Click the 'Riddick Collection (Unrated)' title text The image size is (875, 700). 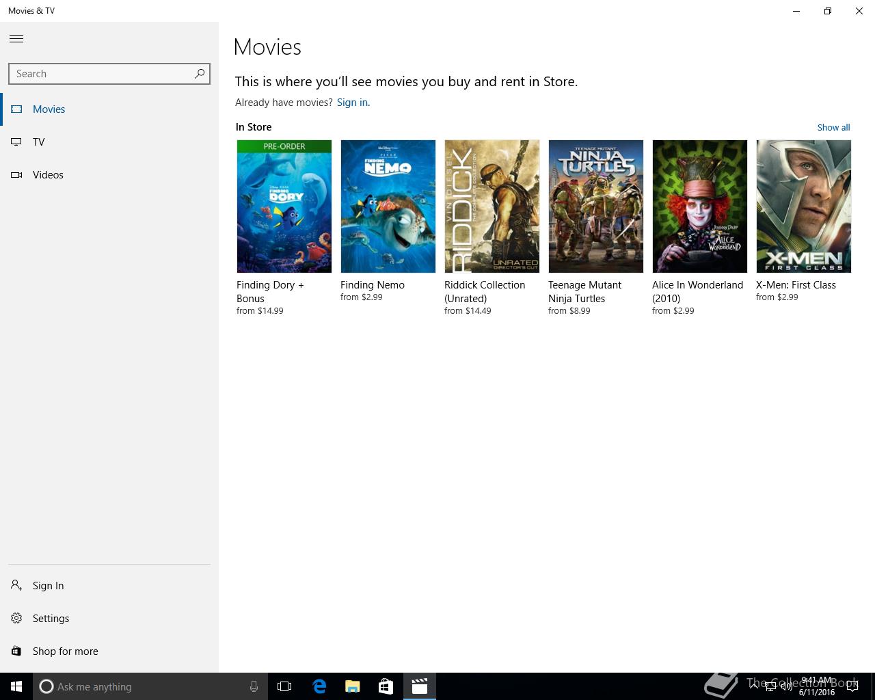[x=485, y=292]
